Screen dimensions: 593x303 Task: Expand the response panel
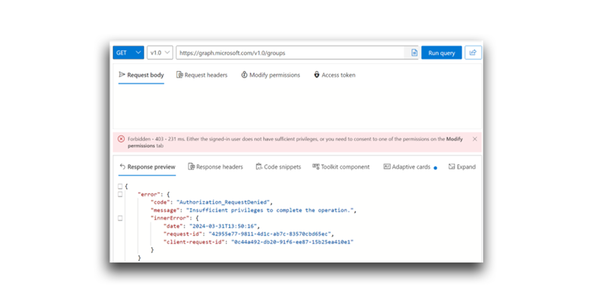pyautogui.click(x=462, y=167)
